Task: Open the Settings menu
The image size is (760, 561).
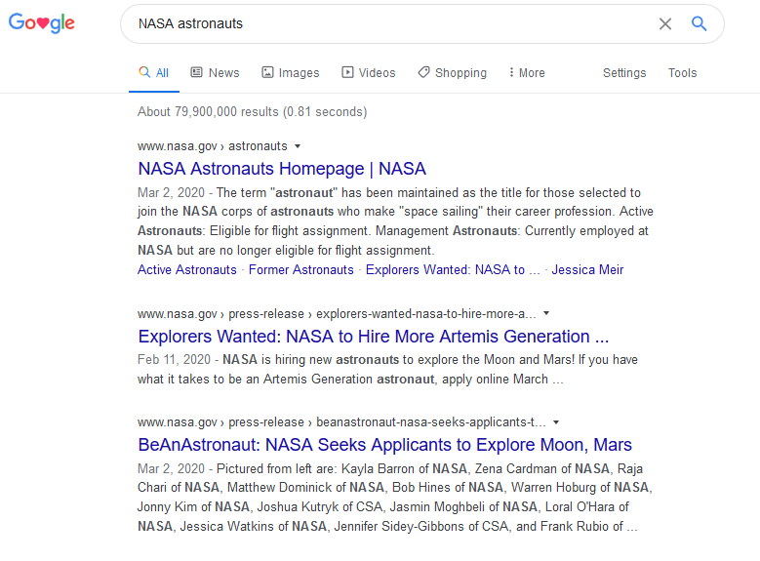Action: pos(624,73)
